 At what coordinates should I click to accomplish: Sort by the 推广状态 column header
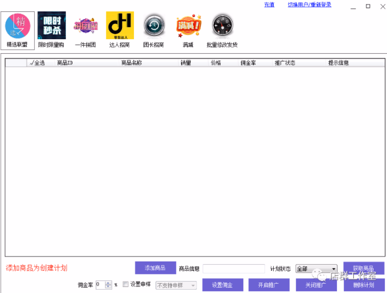click(299, 63)
